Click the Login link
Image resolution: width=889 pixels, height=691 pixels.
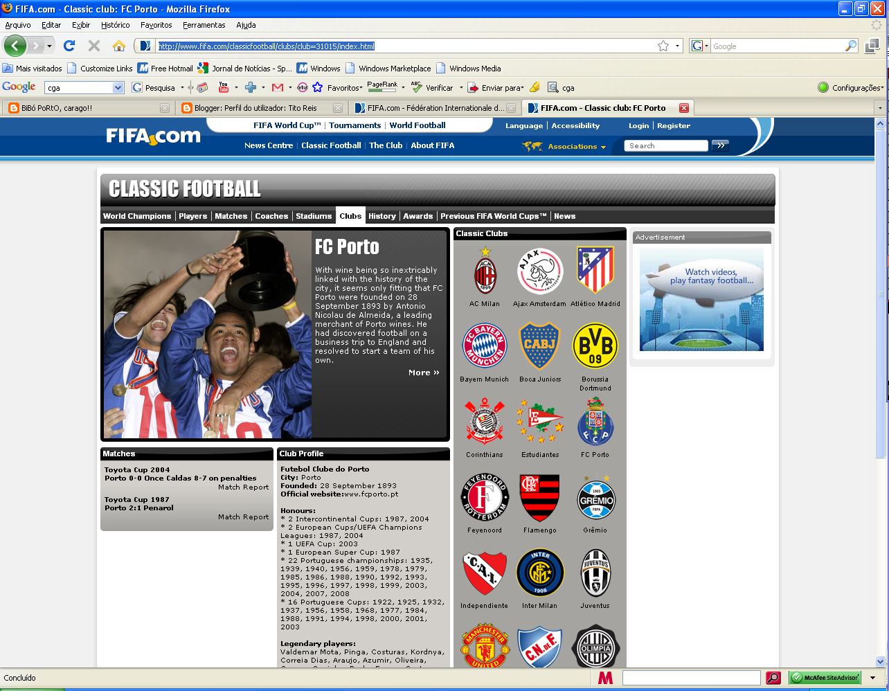tap(638, 126)
